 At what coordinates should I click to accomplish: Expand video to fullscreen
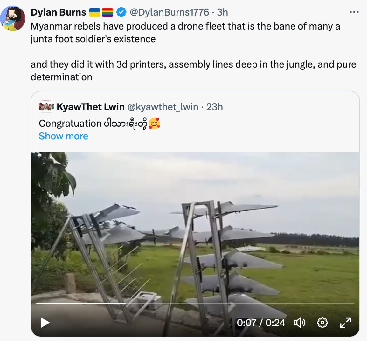click(345, 323)
